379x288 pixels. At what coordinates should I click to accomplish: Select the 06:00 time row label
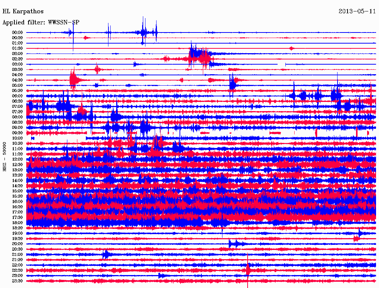point(17,96)
